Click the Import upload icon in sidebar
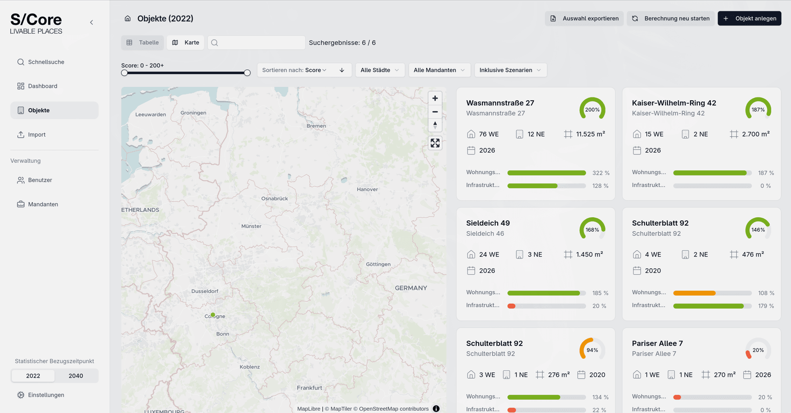791x413 pixels. tap(20, 134)
